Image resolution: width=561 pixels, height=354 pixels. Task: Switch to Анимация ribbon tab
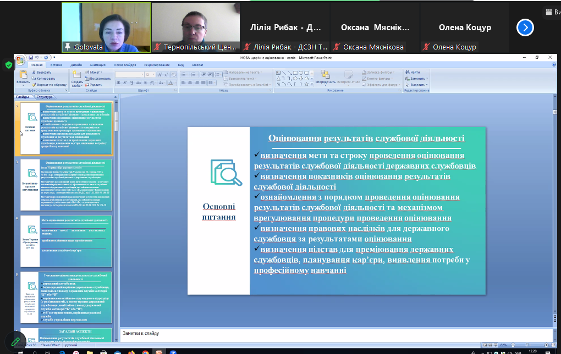[98, 65]
